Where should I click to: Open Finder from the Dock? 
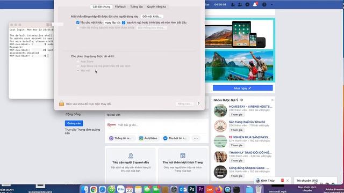click(x=84, y=189)
